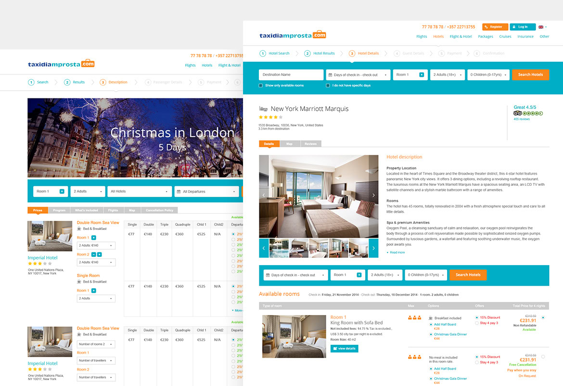
Task: Click the taxidiamprosta.com logo on hotel page
Action: (x=293, y=35)
